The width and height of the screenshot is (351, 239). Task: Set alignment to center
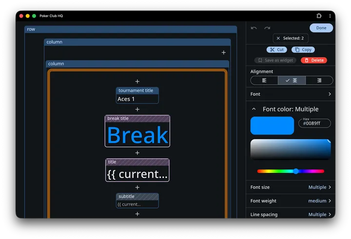pyautogui.click(x=292, y=80)
